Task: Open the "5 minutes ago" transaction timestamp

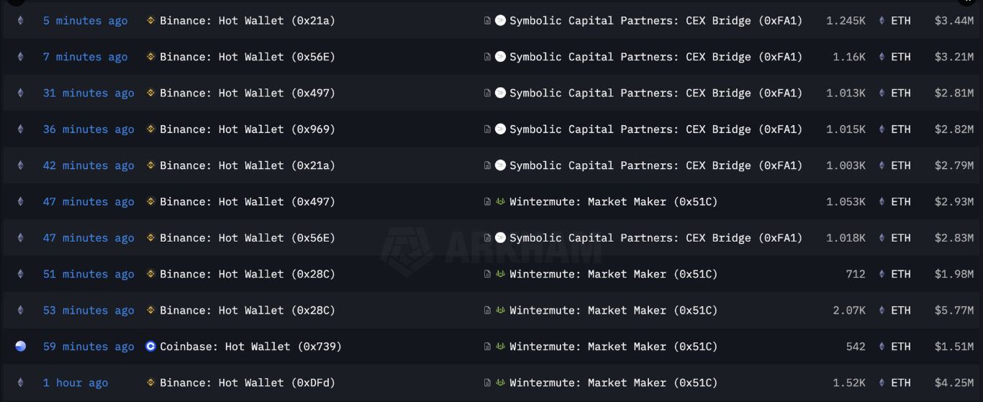Action: pos(85,21)
